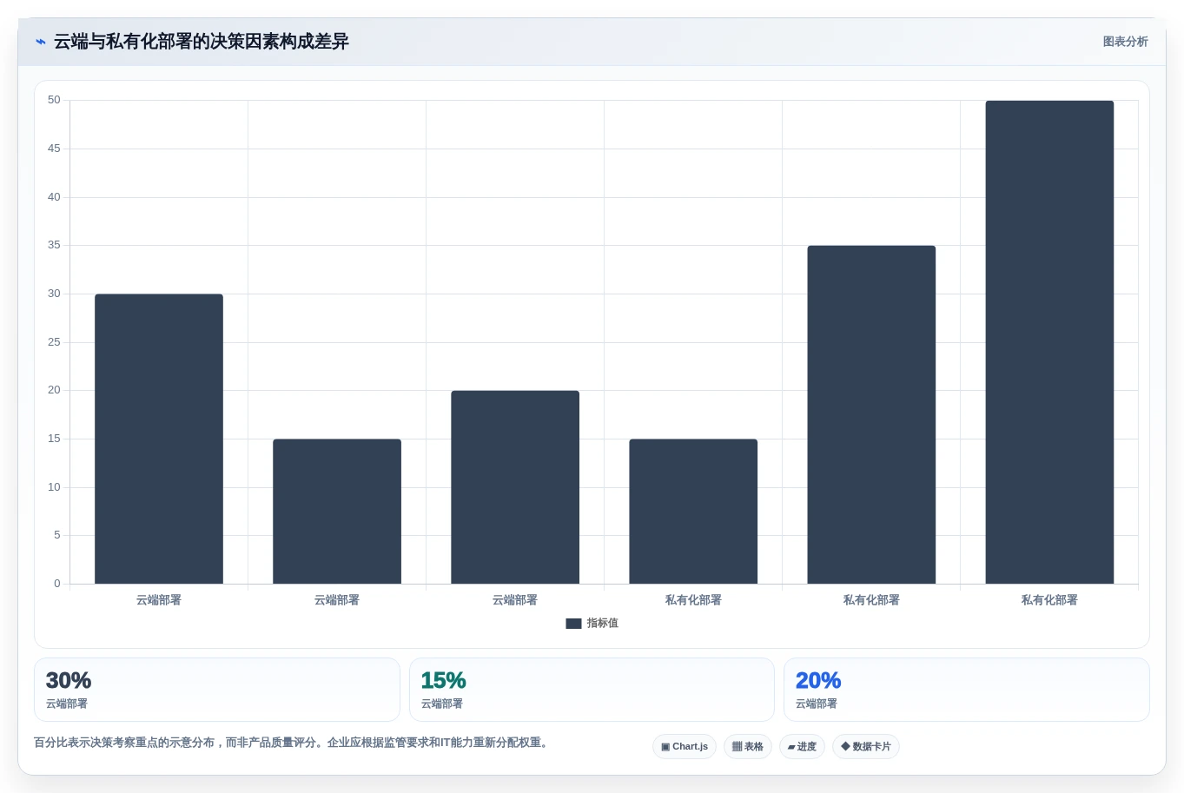Click the y-axis label 25
The image size is (1184, 793).
pyautogui.click(x=54, y=342)
